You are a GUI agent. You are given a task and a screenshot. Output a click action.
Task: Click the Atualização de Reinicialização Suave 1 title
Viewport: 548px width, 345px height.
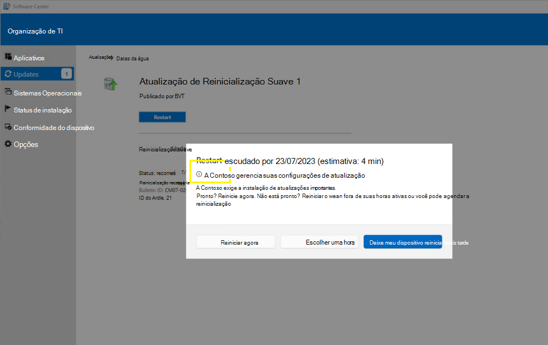tap(220, 81)
